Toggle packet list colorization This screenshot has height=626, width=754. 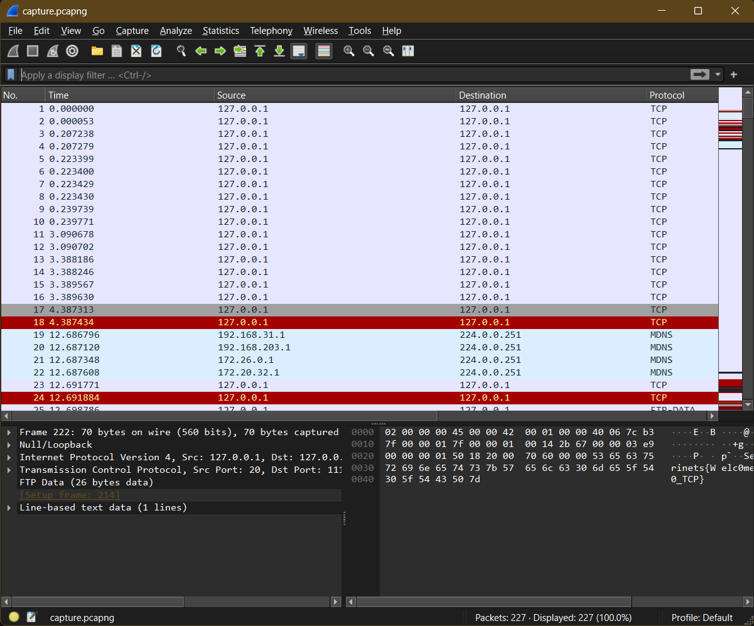coord(324,51)
